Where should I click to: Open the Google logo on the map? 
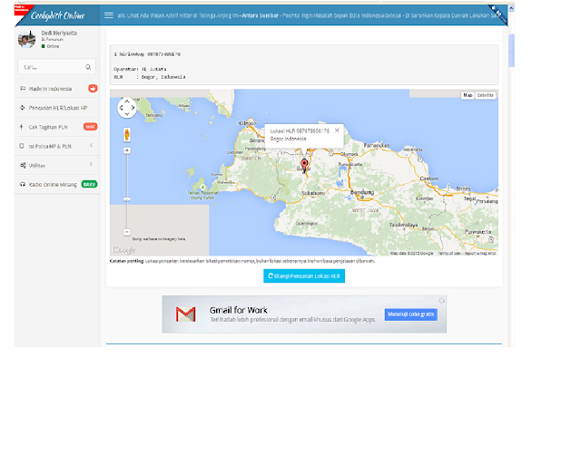coord(123,250)
